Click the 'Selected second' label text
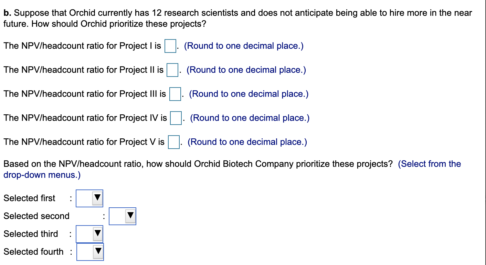The height and width of the screenshot is (265, 486). (36, 216)
